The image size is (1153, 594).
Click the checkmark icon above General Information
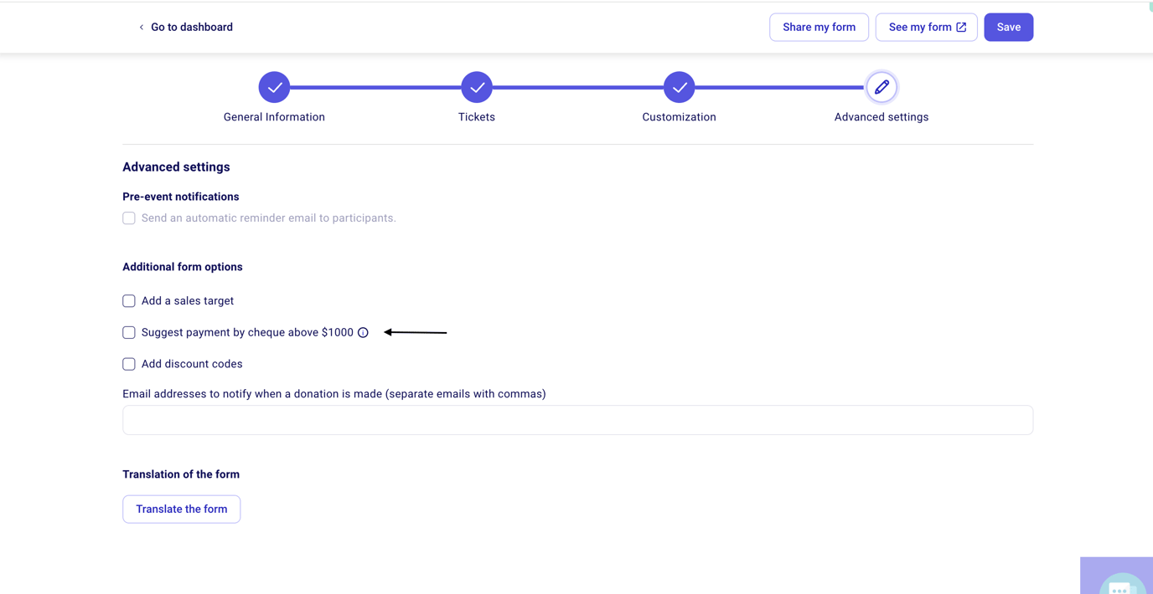tap(274, 86)
